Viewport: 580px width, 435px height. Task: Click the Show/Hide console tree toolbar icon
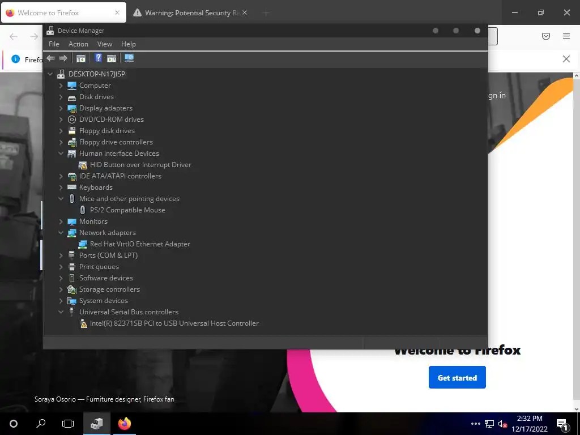(x=80, y=58)
